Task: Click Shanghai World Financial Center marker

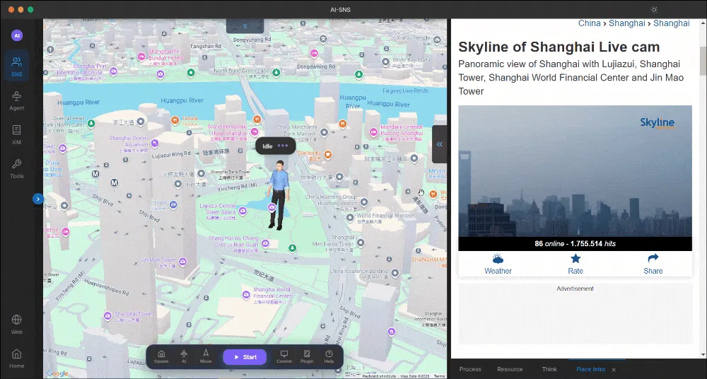Action: (246, 295)
